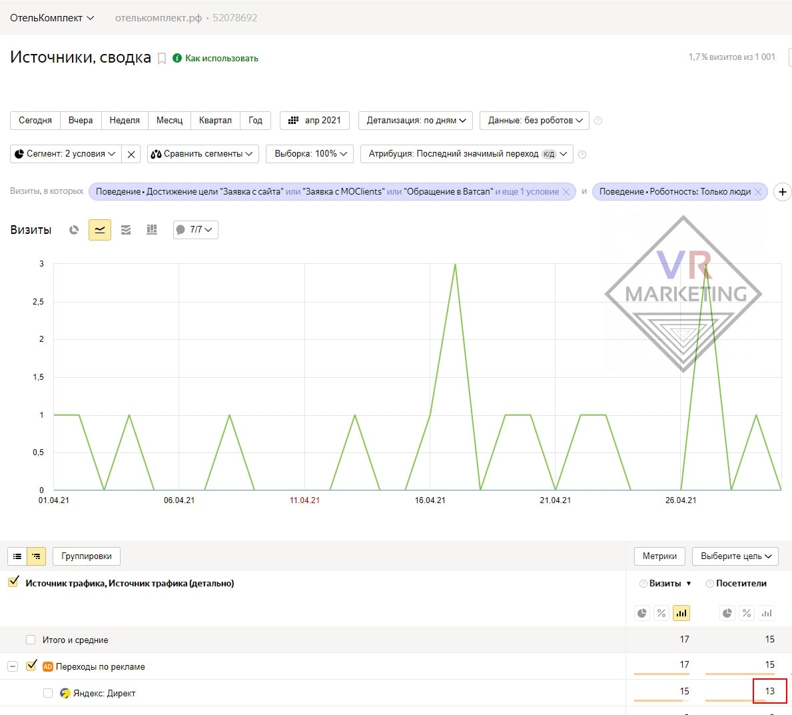This screenshot has height=715, width=792.
Task: Remove the Роботность filter condition
Action: click(757, 192)
